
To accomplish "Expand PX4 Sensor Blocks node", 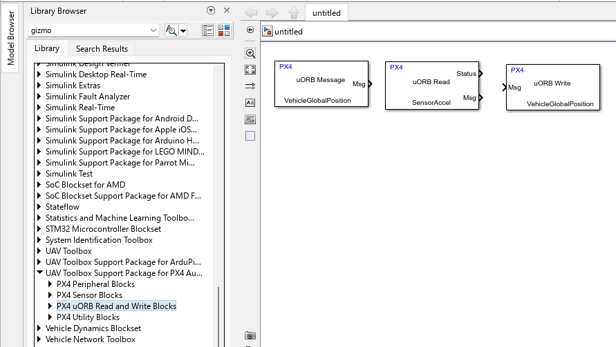I will [50, 295].
